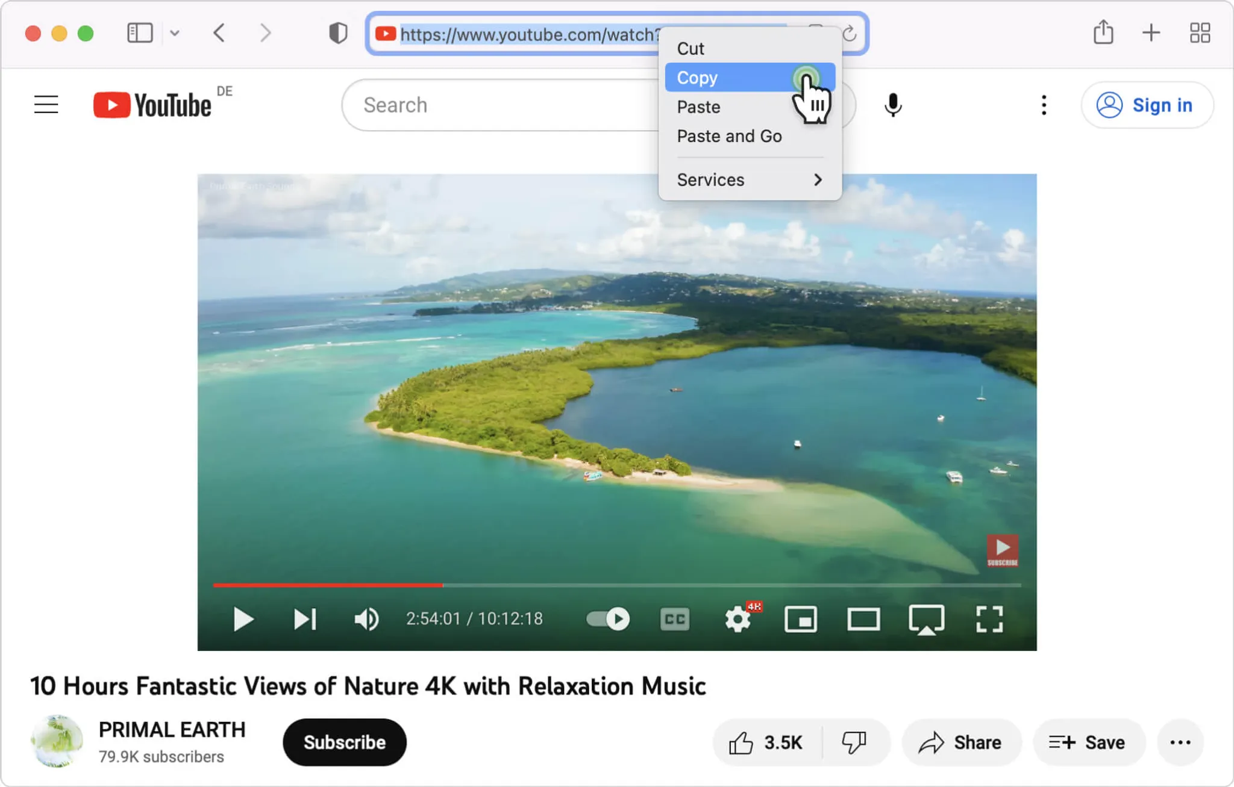The height and width of the screenshot is (787, 1234).
Task: Open the Safari tab group chevron
Action: point(175,33)
